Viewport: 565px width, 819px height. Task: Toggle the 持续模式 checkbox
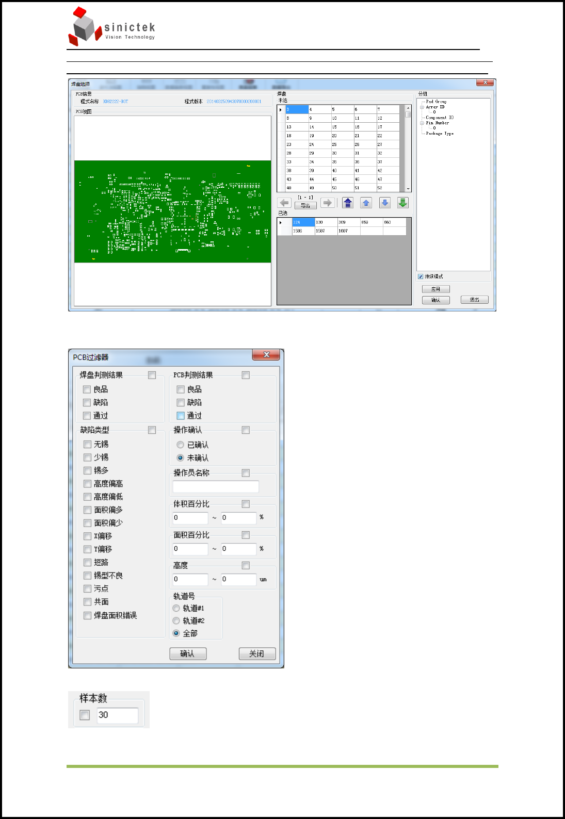421,276
